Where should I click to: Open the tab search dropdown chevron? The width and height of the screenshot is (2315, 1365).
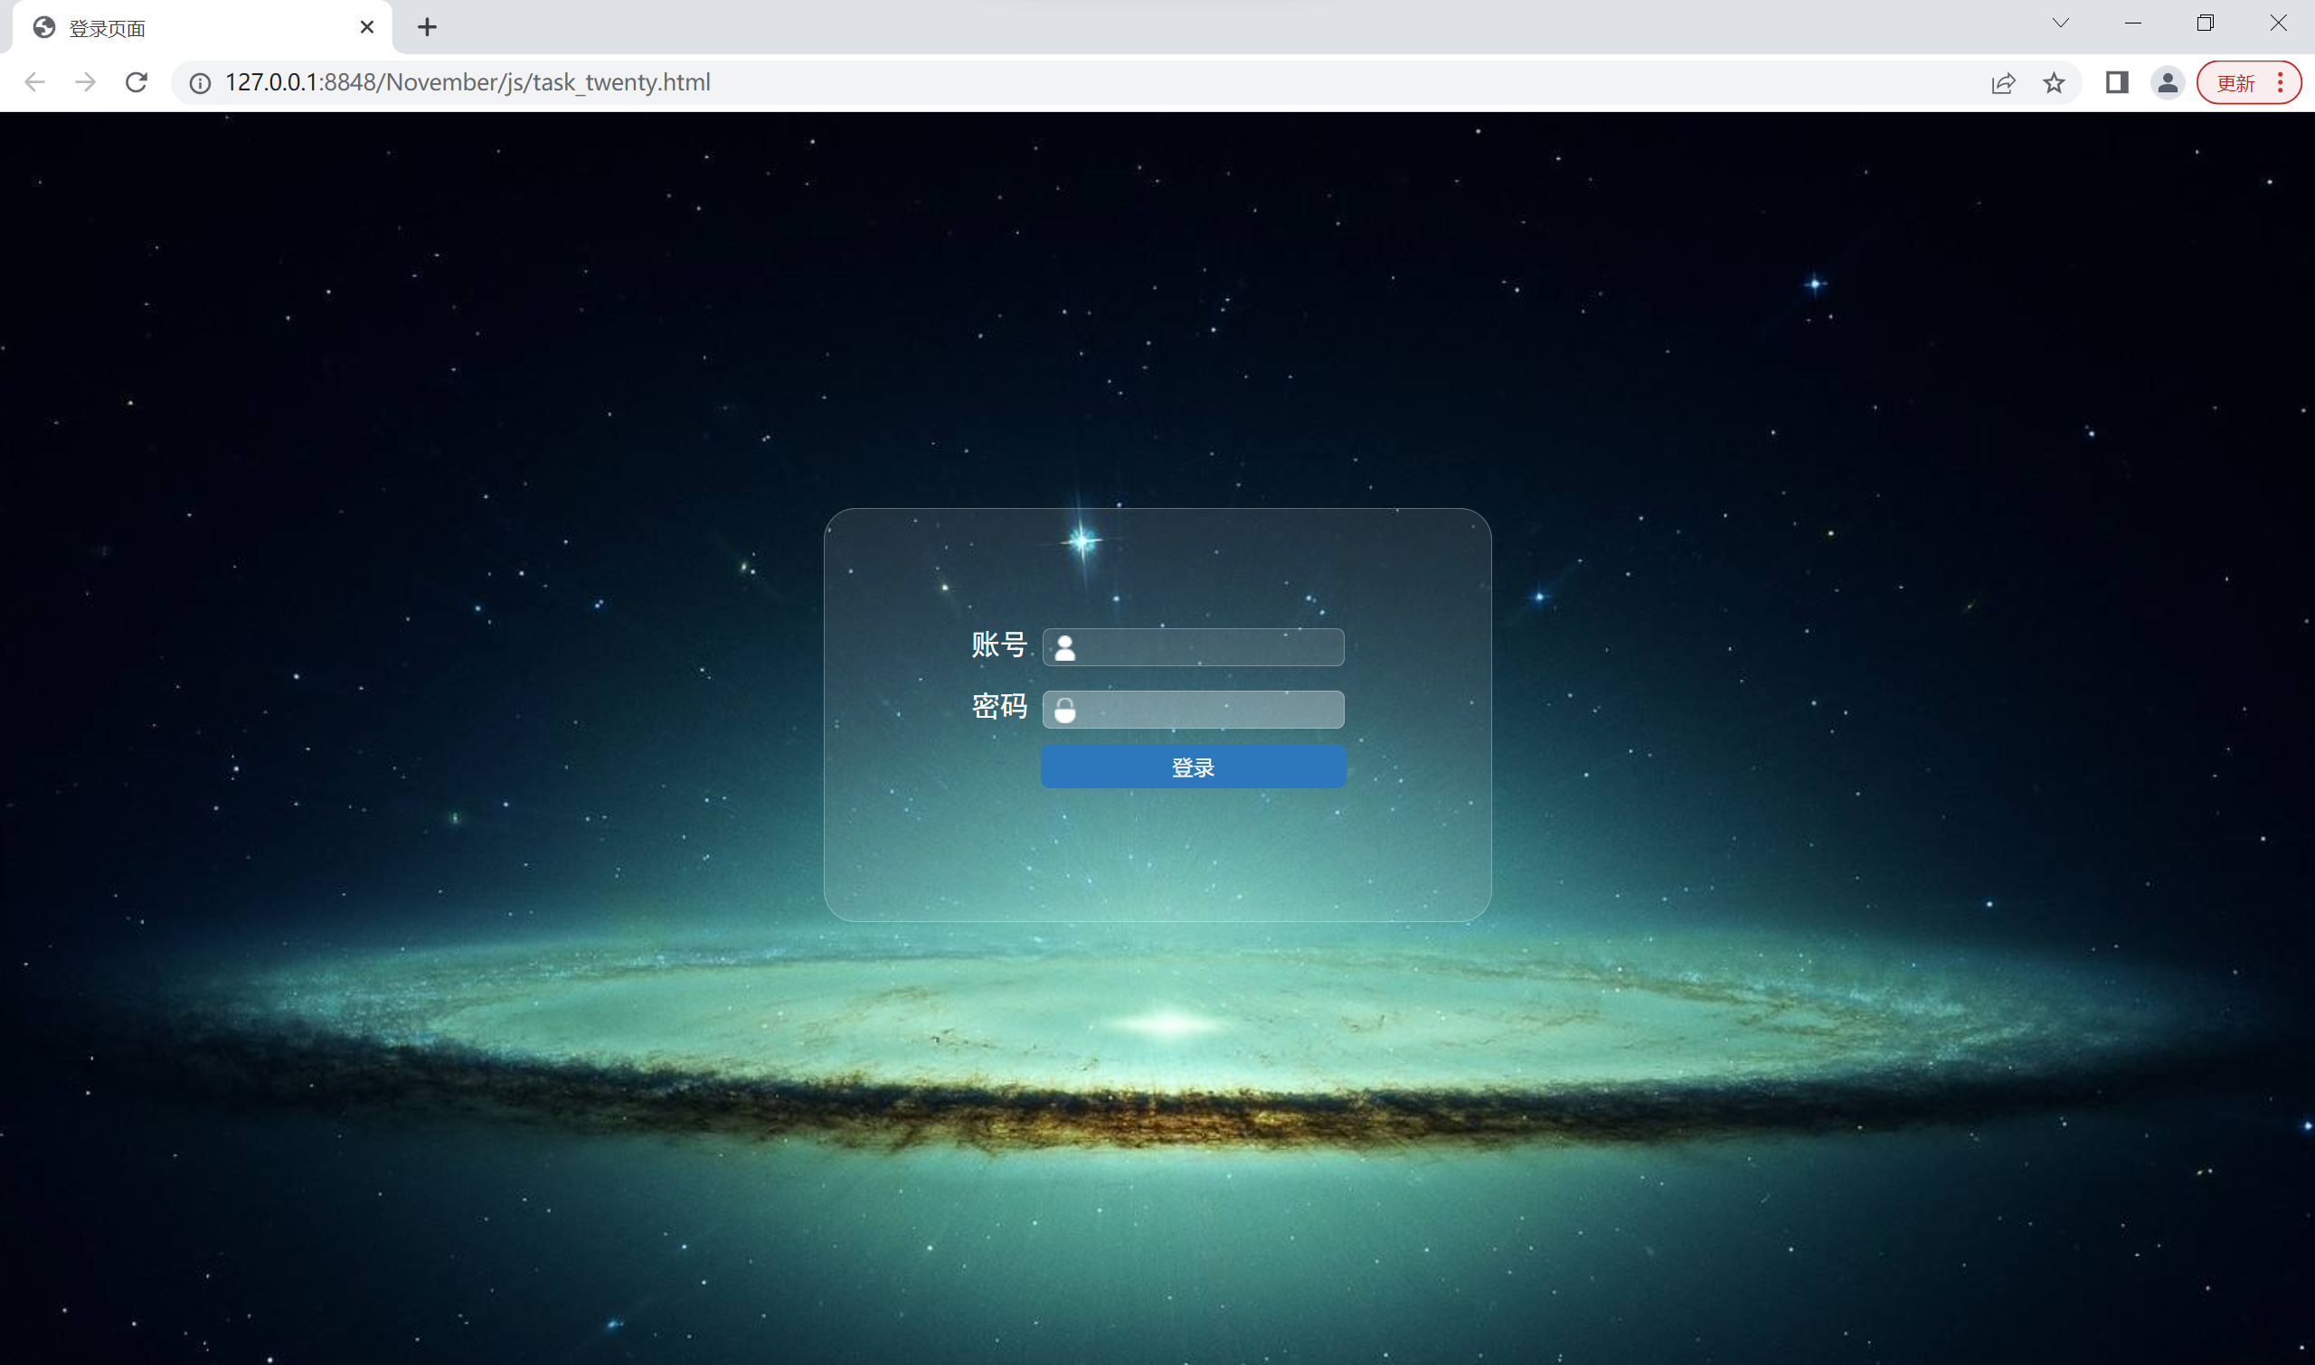coord(2061,23)
